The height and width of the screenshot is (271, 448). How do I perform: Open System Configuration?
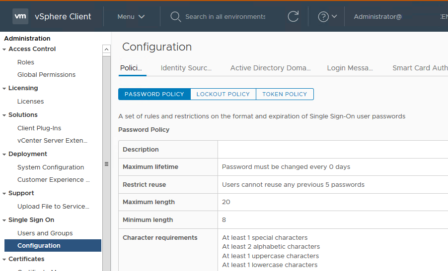click(x=51, y=167)
